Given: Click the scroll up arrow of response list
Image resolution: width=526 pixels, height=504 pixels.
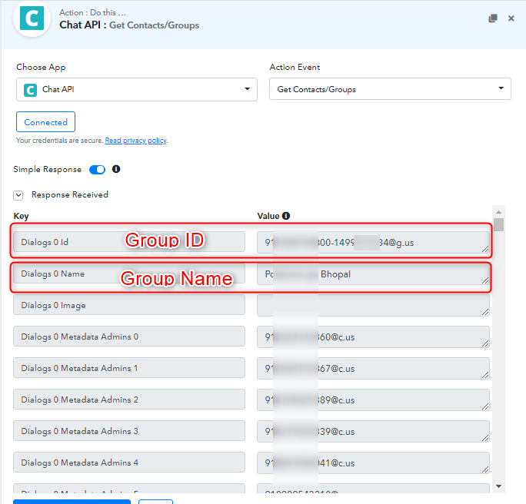Looking at the screenshot, I should [x=498, y=212].
